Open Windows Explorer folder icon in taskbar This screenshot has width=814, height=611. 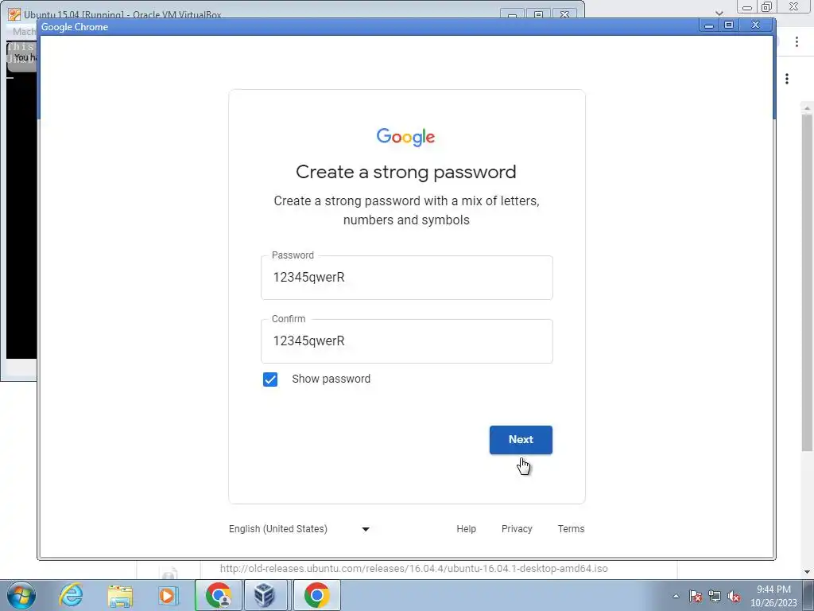click(x=121, y=595)
